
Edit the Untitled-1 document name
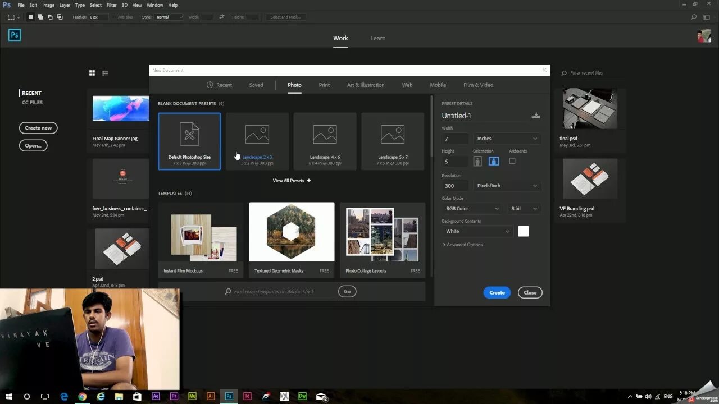pos(456,116)
